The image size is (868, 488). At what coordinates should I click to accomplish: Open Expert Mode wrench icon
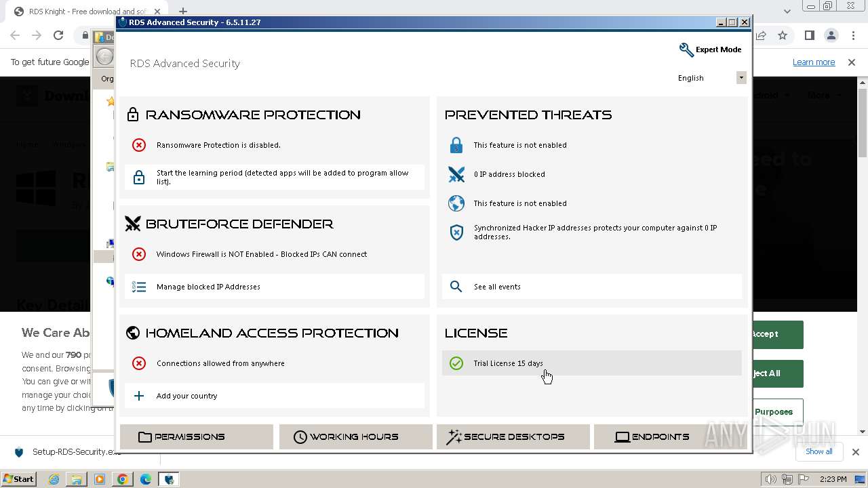pyautogui.click(x=686, y=49)
